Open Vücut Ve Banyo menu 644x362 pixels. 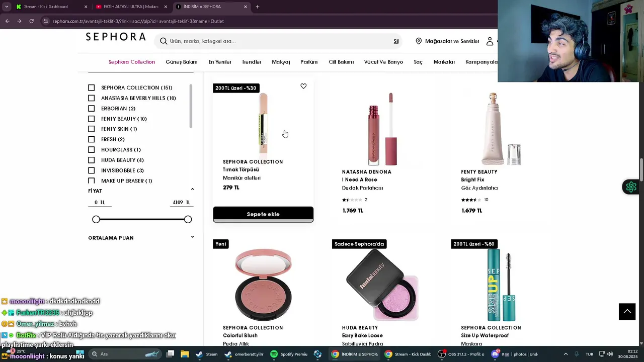pos(383,62)
